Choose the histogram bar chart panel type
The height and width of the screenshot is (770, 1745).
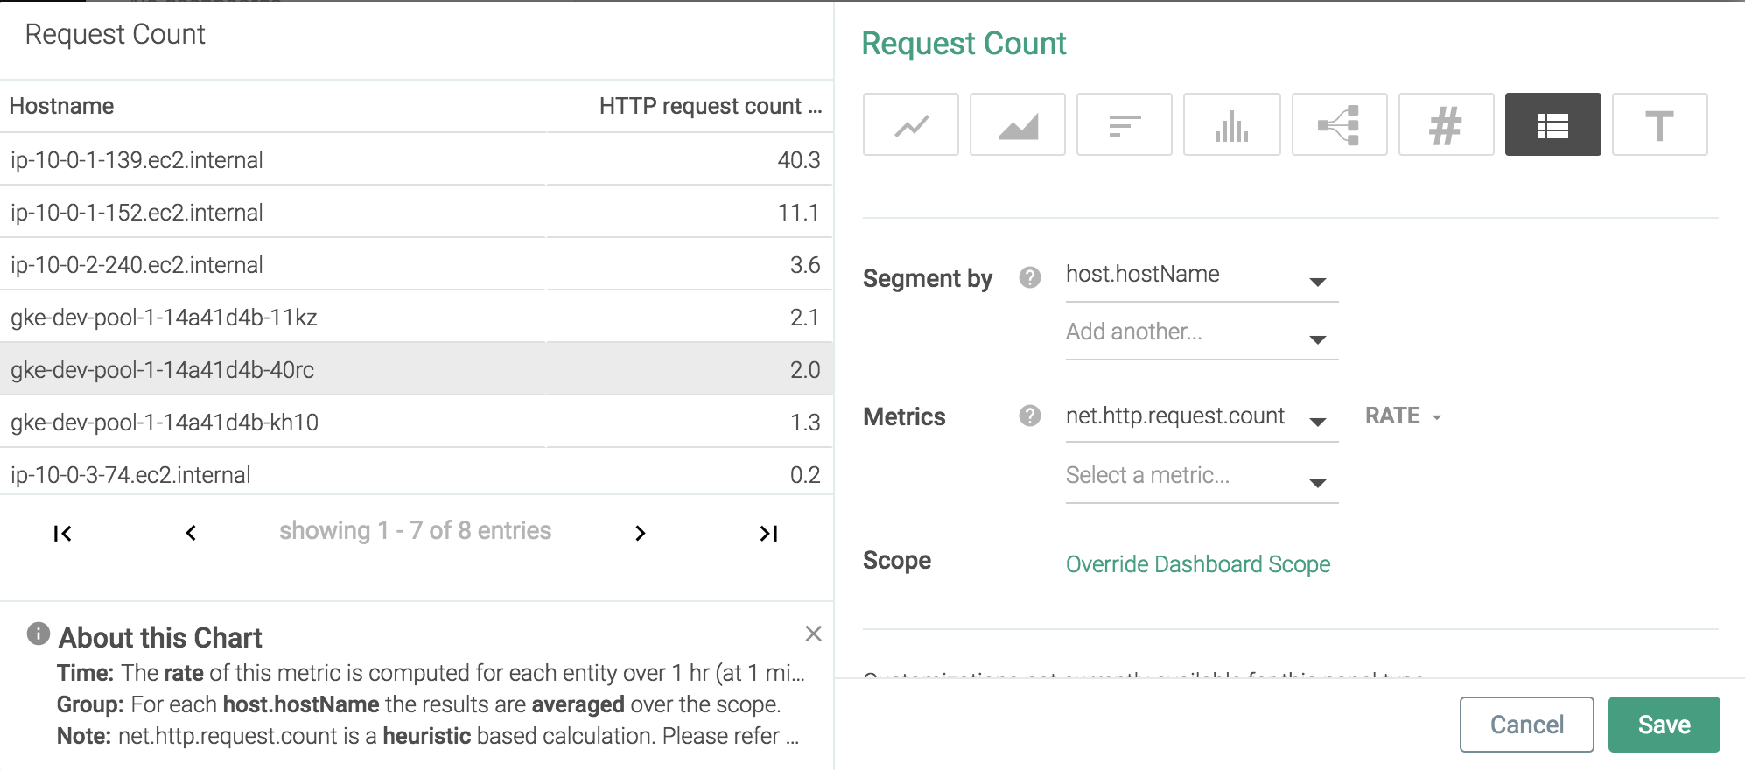tap(1232, 124)
